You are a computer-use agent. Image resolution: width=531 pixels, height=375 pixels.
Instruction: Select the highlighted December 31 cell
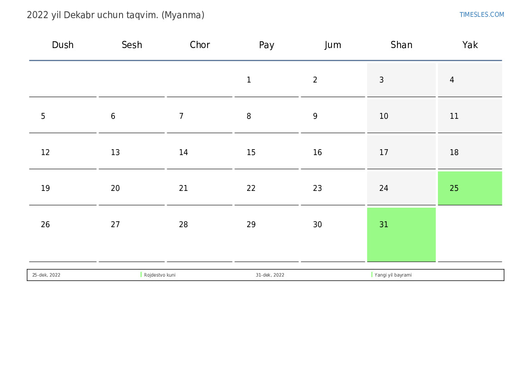click(x=401, y=234)
